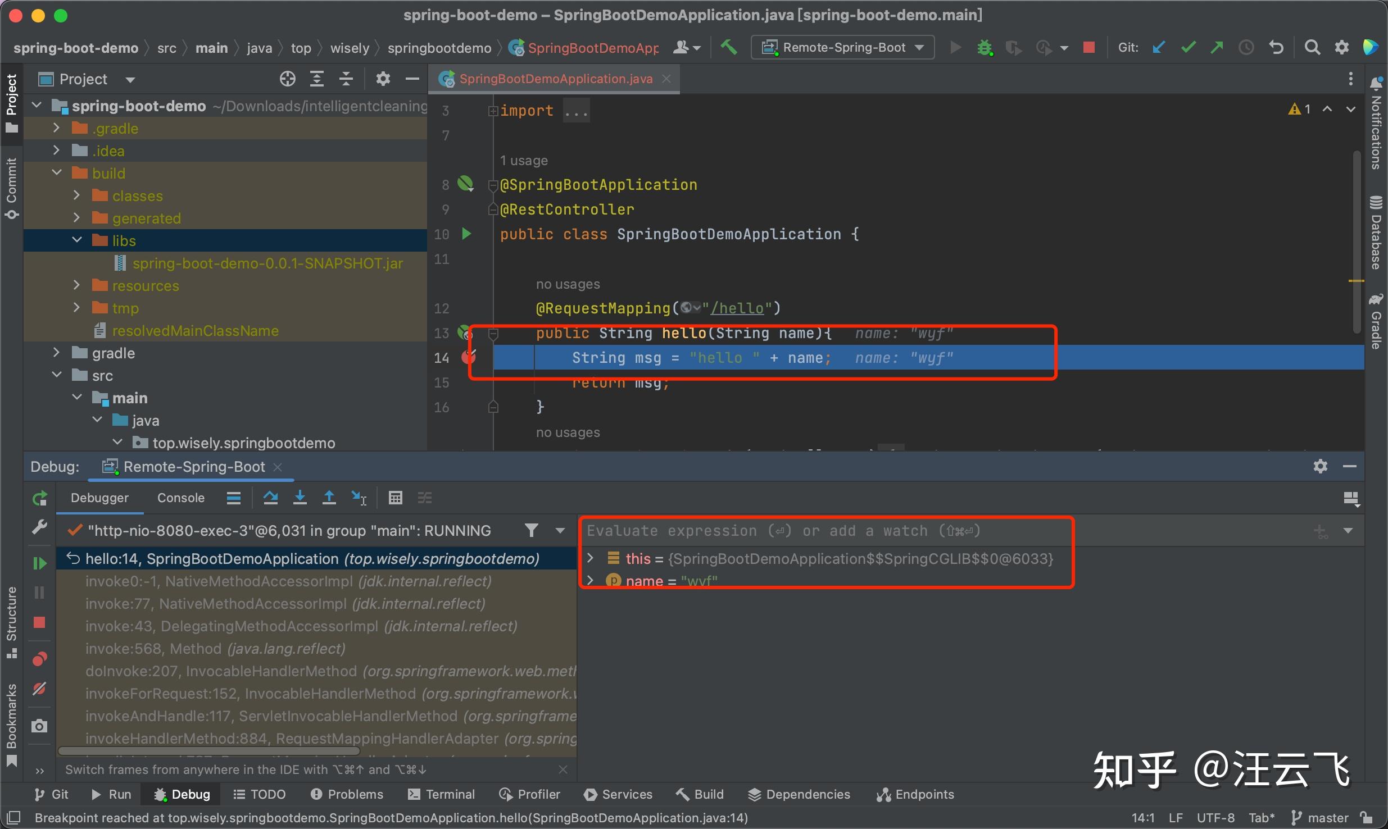
Task: Step Over the current line in debugger
Action: (x=271, y=498)
